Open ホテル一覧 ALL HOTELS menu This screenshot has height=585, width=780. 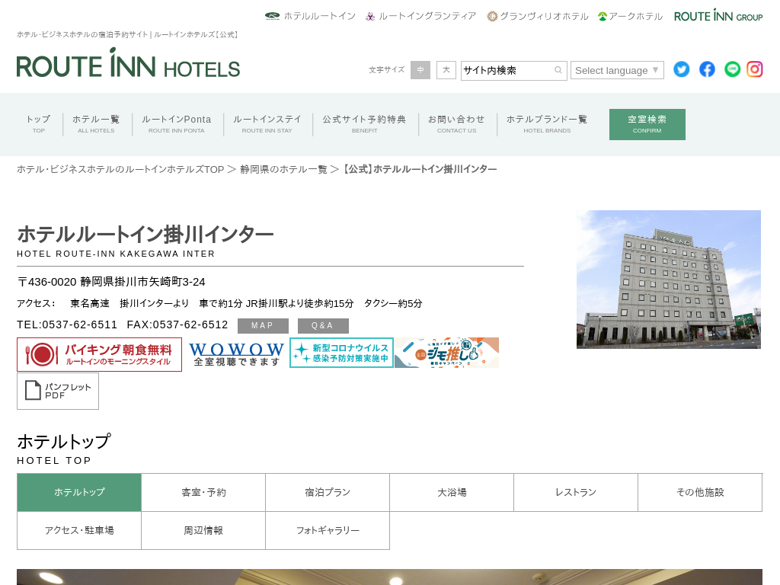point(96,124)
